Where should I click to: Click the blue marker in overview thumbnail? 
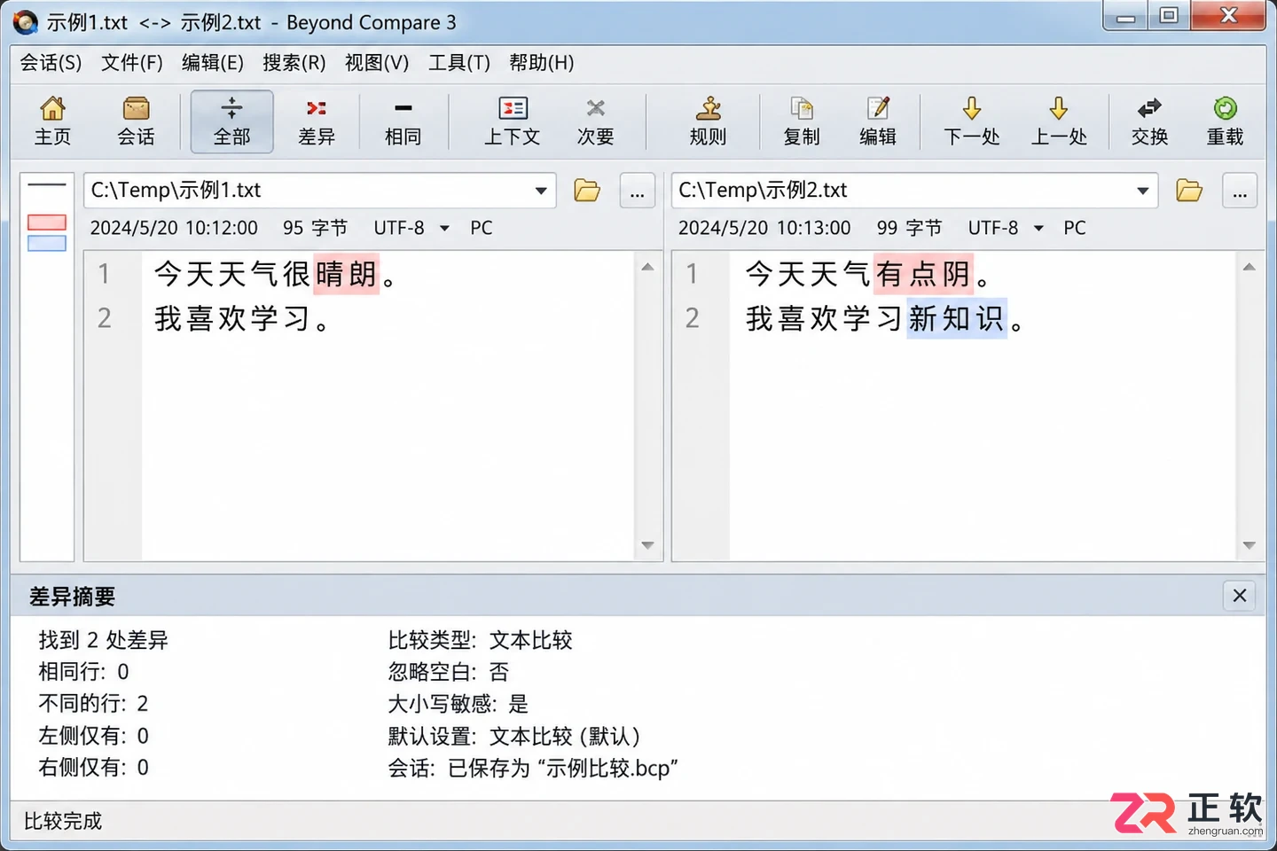point(47,244)
